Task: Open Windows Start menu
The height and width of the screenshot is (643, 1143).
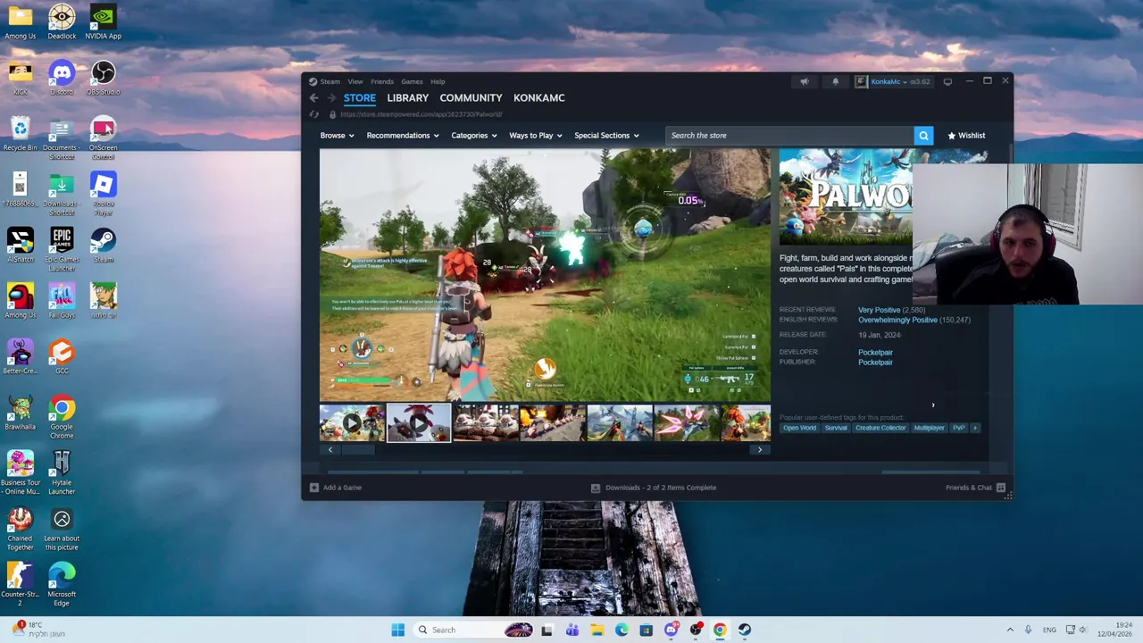Action: pyautogui.click(x=397, y=630)
